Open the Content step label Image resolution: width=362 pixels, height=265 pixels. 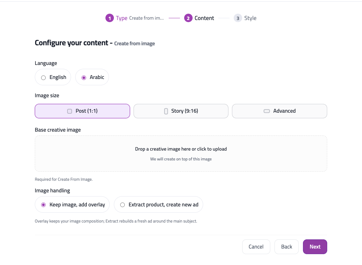pos(204,18)
